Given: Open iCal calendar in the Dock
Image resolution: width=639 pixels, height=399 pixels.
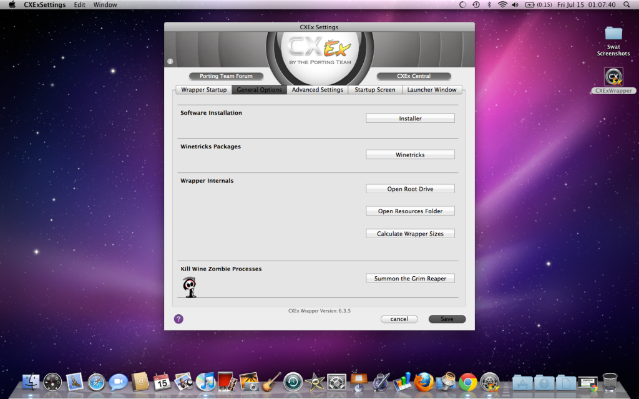Looking at the screenshot, I should point(162,382).
